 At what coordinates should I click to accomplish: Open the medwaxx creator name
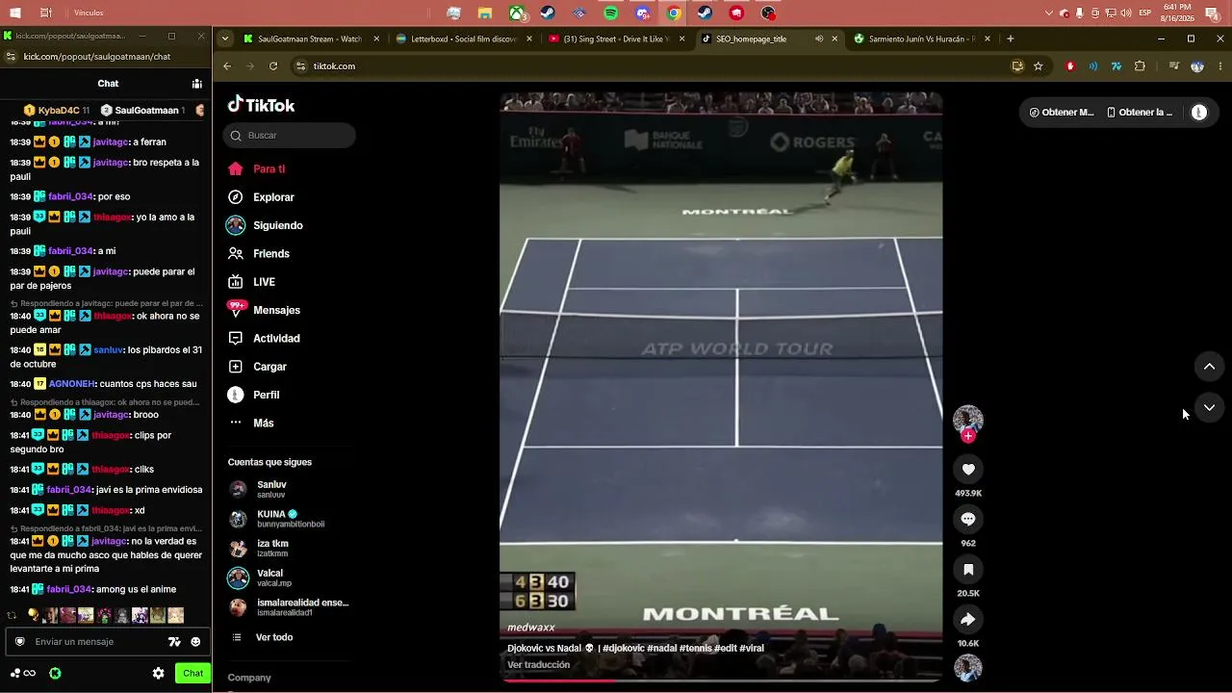(531, 628)
